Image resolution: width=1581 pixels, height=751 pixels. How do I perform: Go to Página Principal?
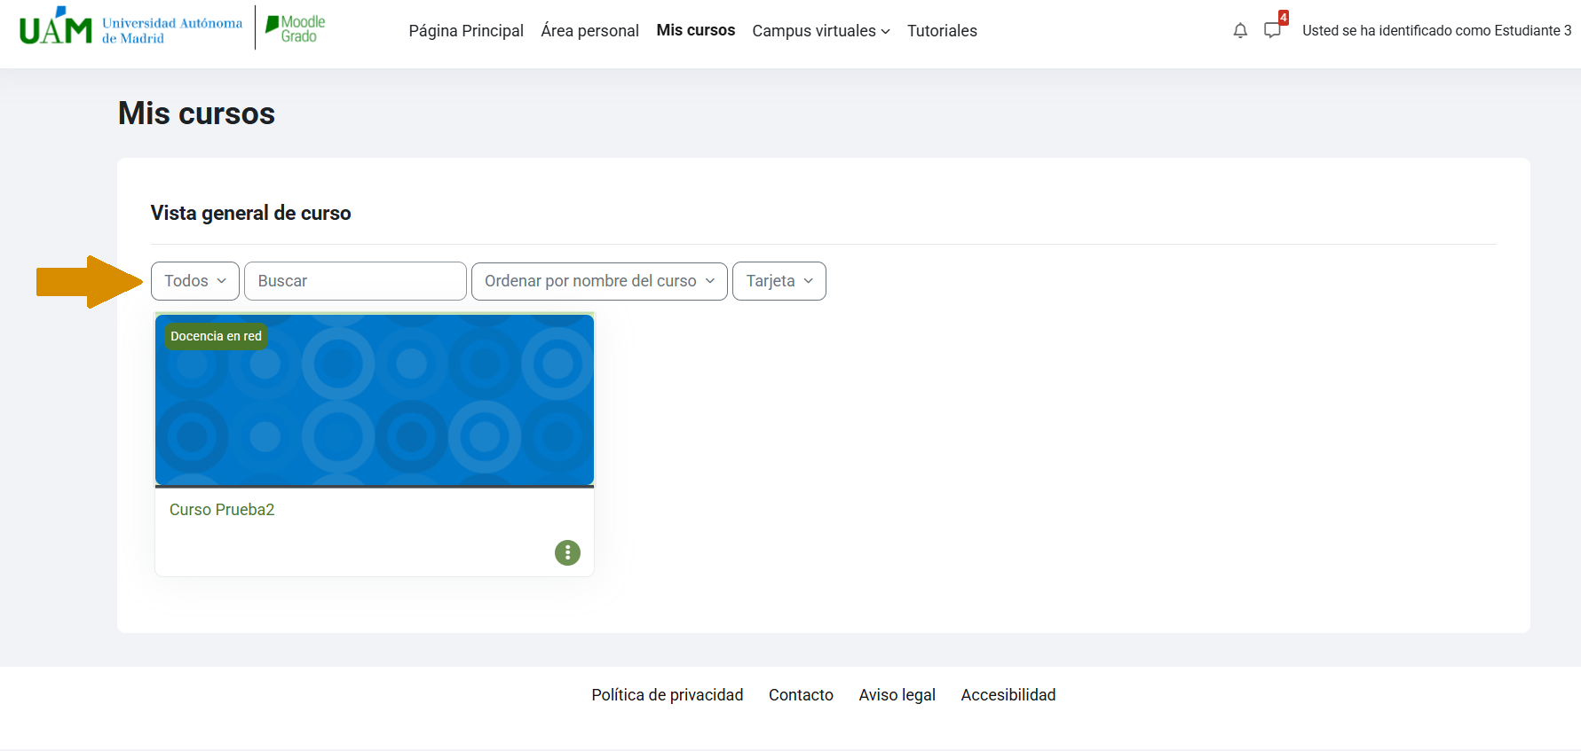(466, 31)
